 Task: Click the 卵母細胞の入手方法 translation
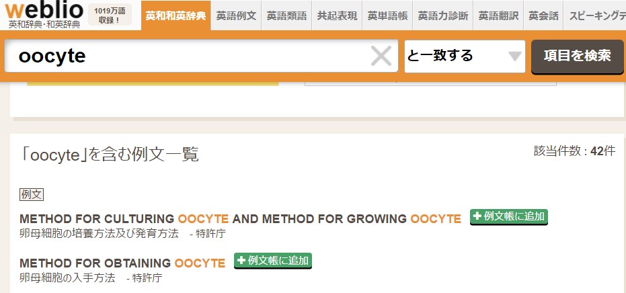(x=67, y=278)
